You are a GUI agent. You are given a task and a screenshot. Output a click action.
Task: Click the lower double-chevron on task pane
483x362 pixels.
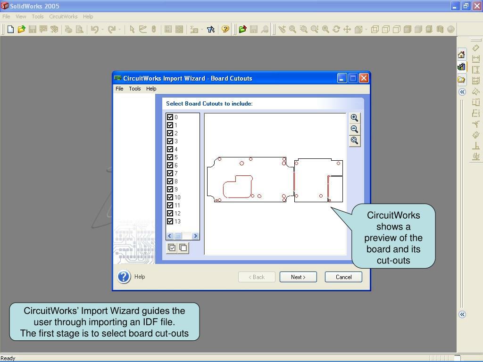tap(462, 314)
